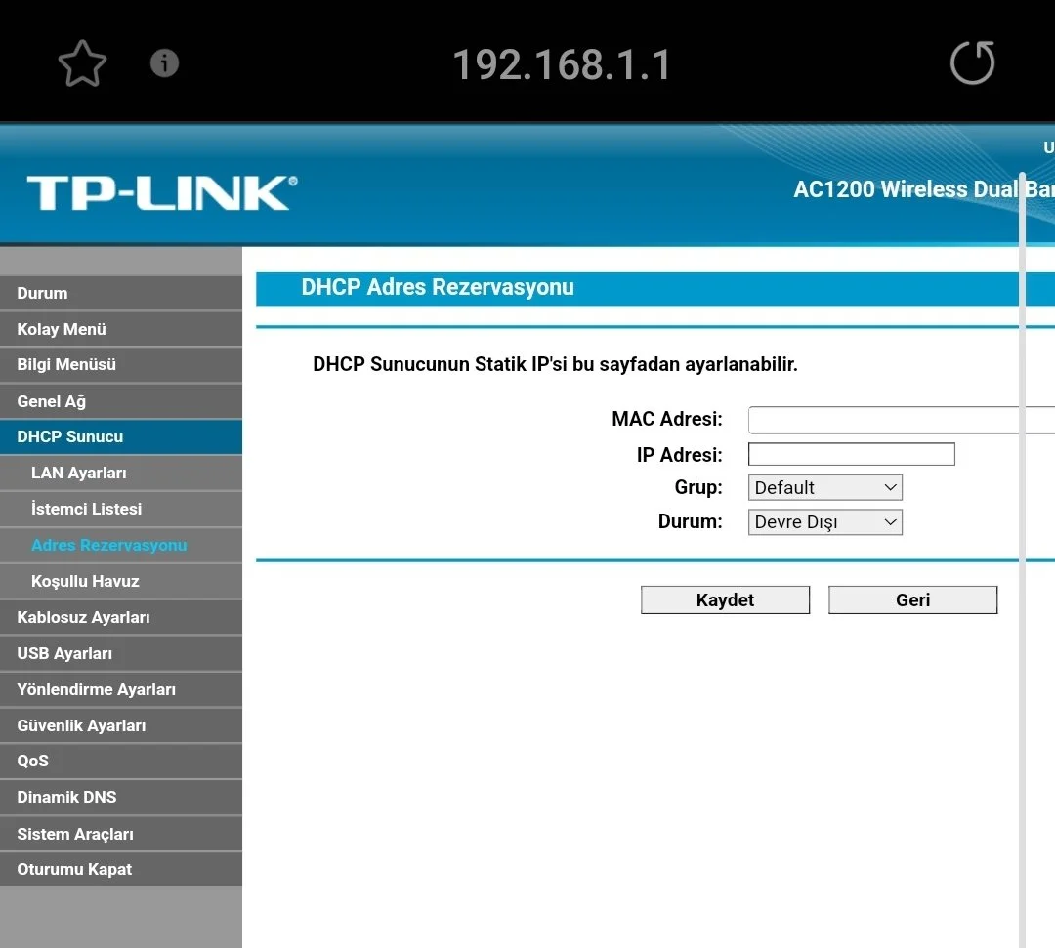
Task: Reload the page with the refresh icon
Action: click(972, 62)
